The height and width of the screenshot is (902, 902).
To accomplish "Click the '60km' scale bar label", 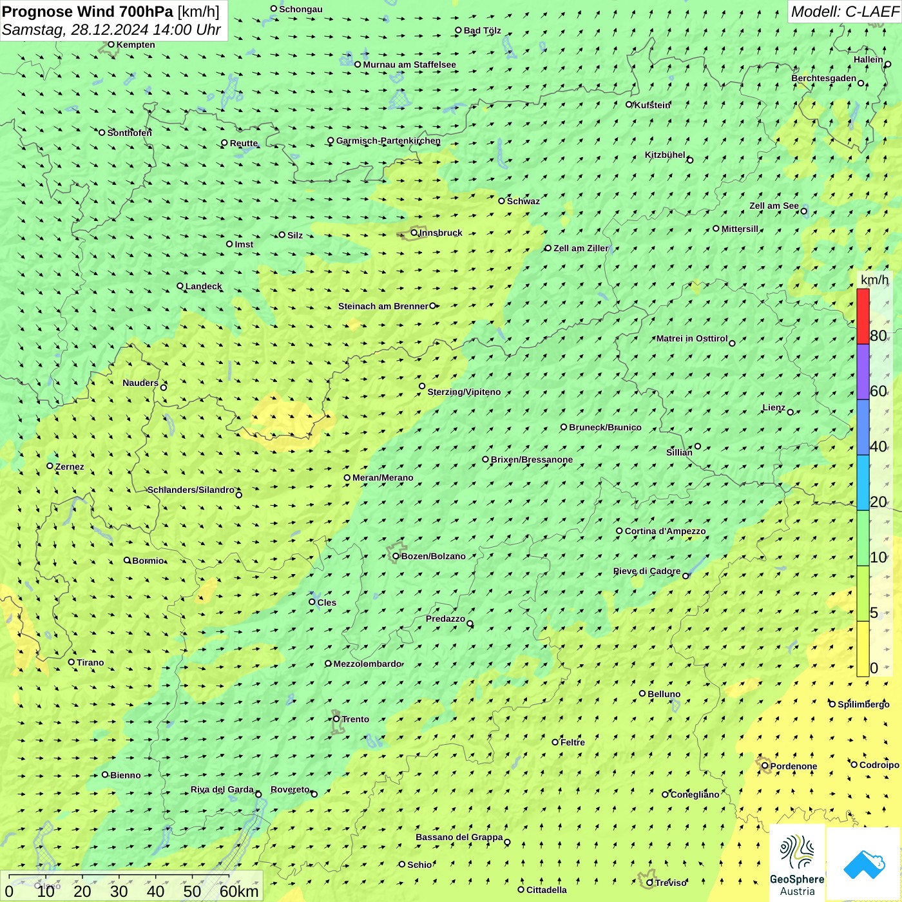I will (x=239, y=891).
